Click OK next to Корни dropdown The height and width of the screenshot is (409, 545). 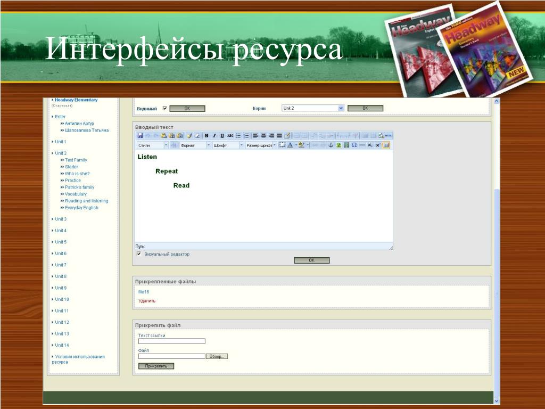click(x=365, y=108)
